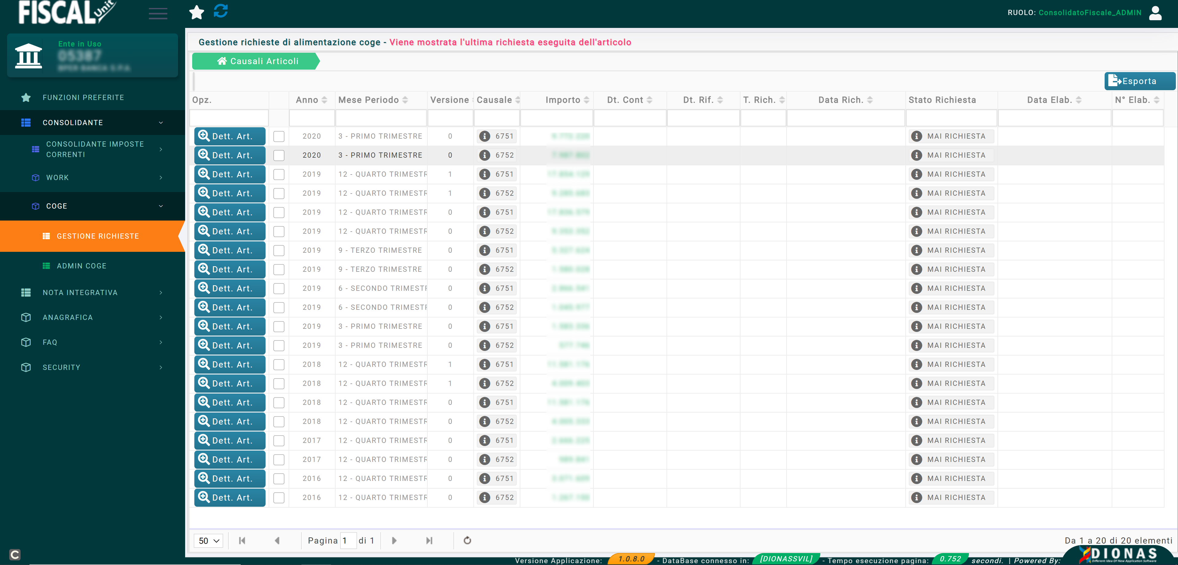Open the user profile icon

(x=1155, y=13)
